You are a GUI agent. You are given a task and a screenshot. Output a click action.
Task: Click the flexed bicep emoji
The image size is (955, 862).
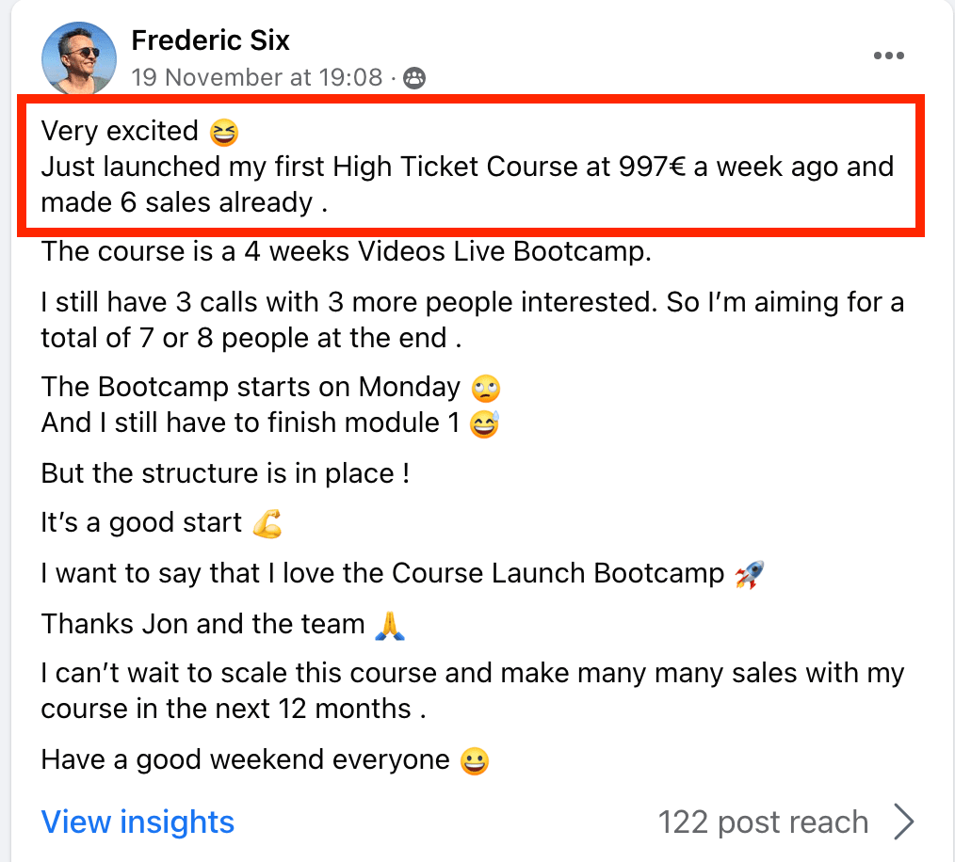[x=267, y=523]
